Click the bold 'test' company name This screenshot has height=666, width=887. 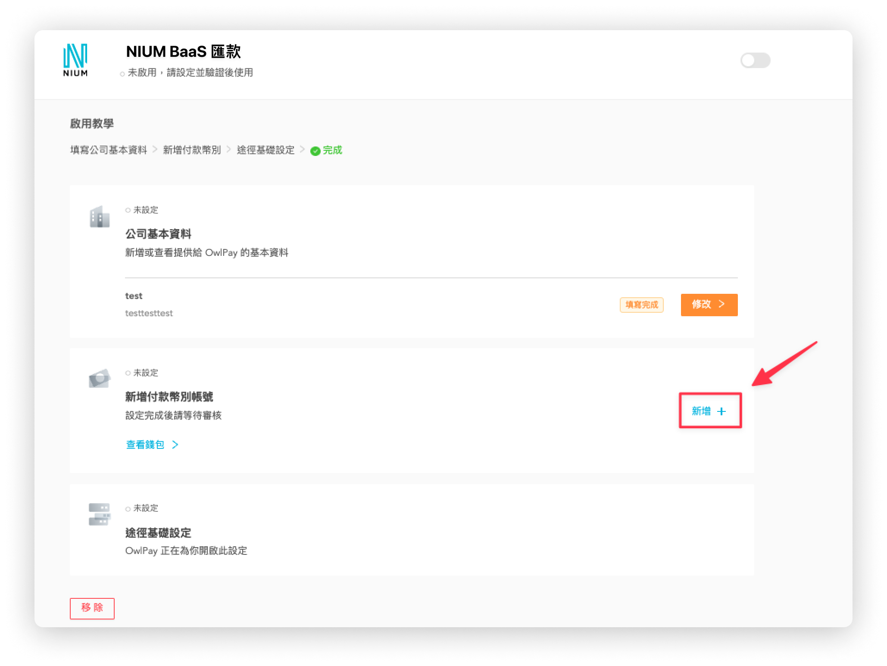[134, 296]
